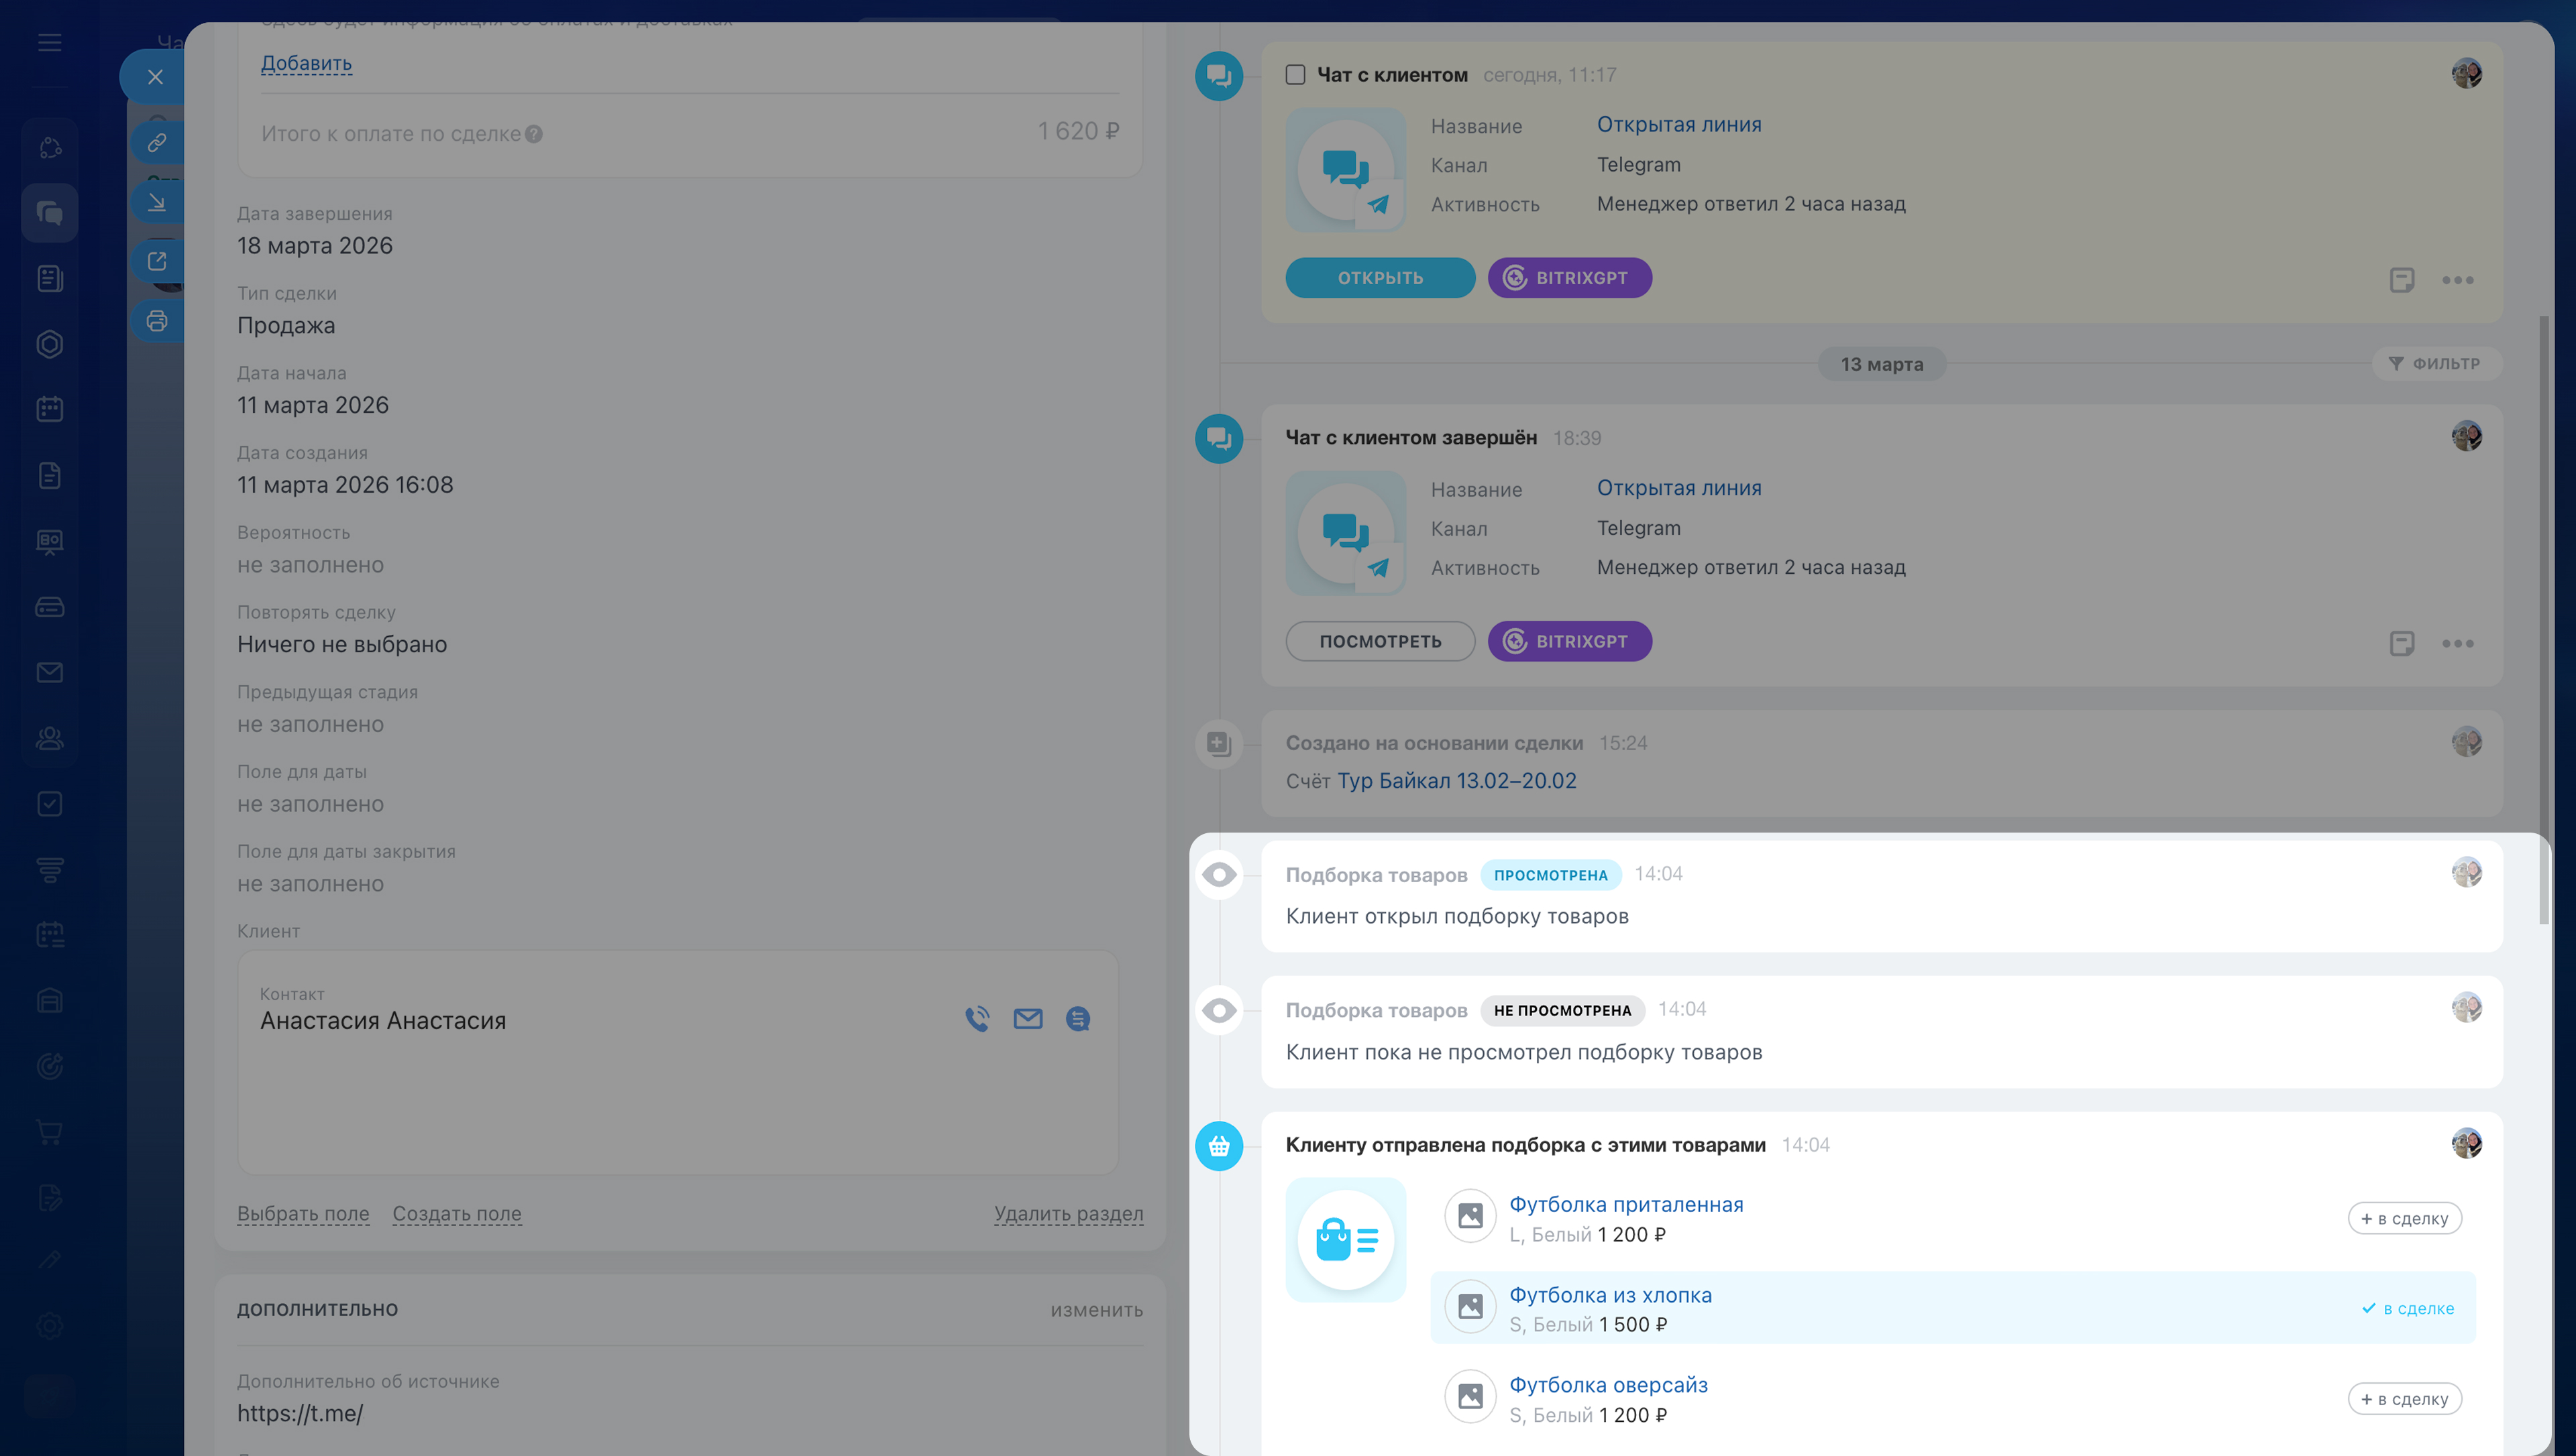Viewport: 2576px width, 1456px height.
Task: Add Футболка приталенная to the deal
Action: point(2404,1218)
